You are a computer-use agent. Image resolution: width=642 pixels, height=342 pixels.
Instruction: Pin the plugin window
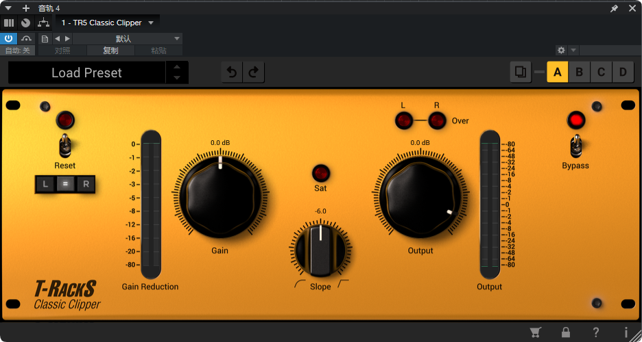[614, 8]
